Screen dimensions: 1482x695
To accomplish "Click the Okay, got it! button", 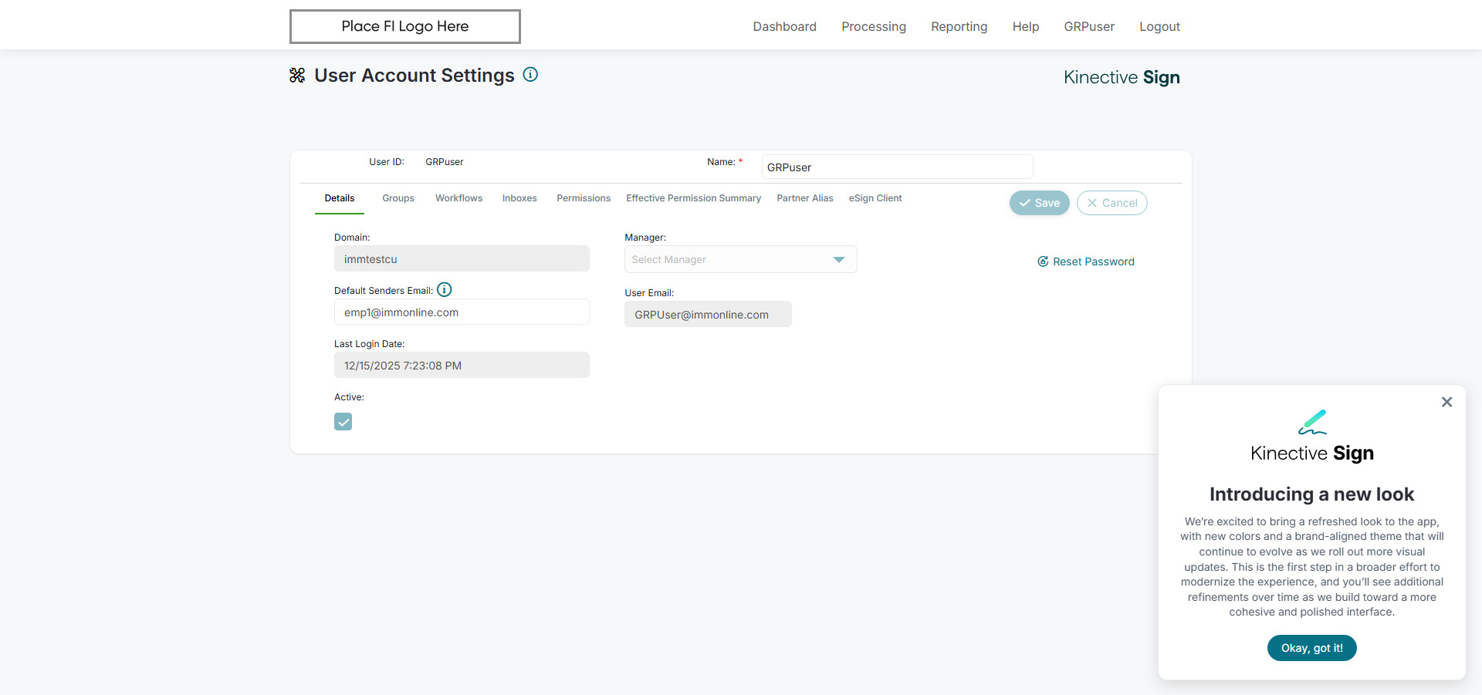I will click(x=1312, y=648).
